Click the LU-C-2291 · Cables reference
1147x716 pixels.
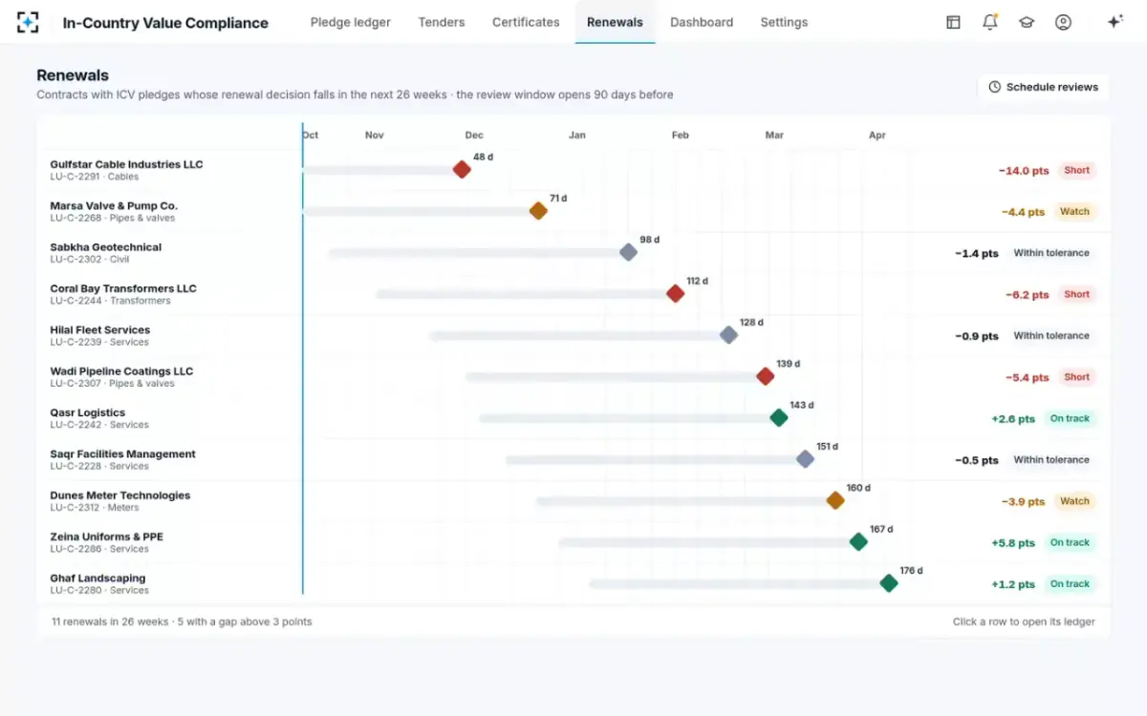95,177
